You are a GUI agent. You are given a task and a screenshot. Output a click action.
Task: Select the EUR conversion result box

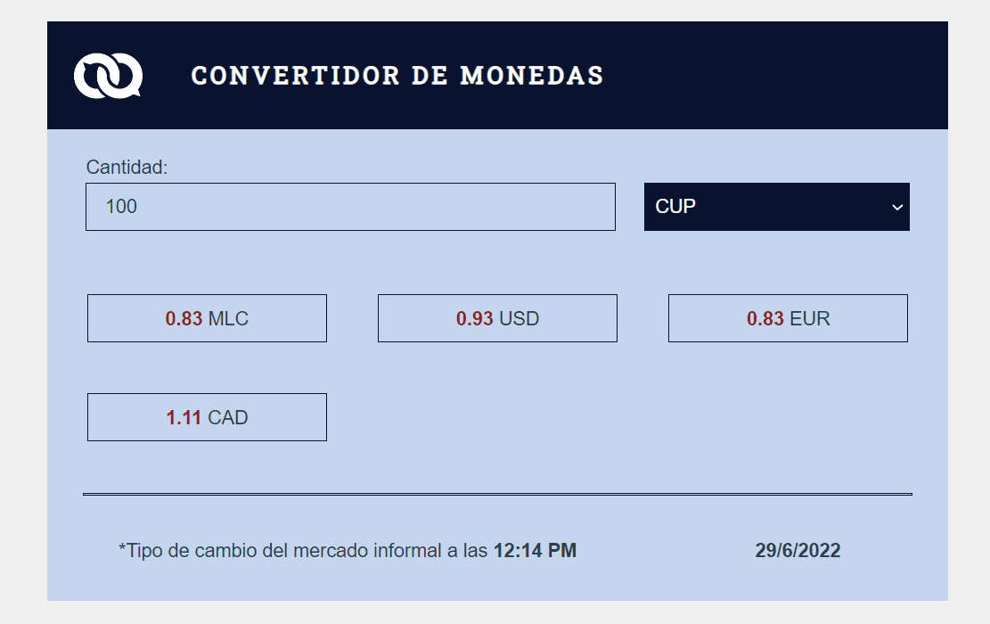[788, 318]
